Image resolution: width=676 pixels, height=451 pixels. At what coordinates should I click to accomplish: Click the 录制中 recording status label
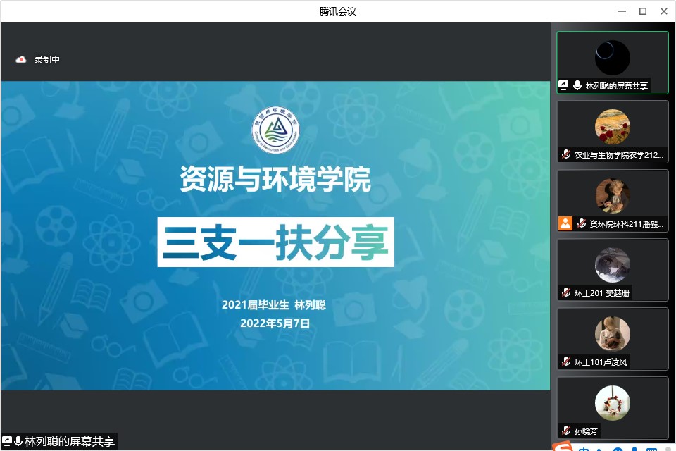(x=47, y=60)
